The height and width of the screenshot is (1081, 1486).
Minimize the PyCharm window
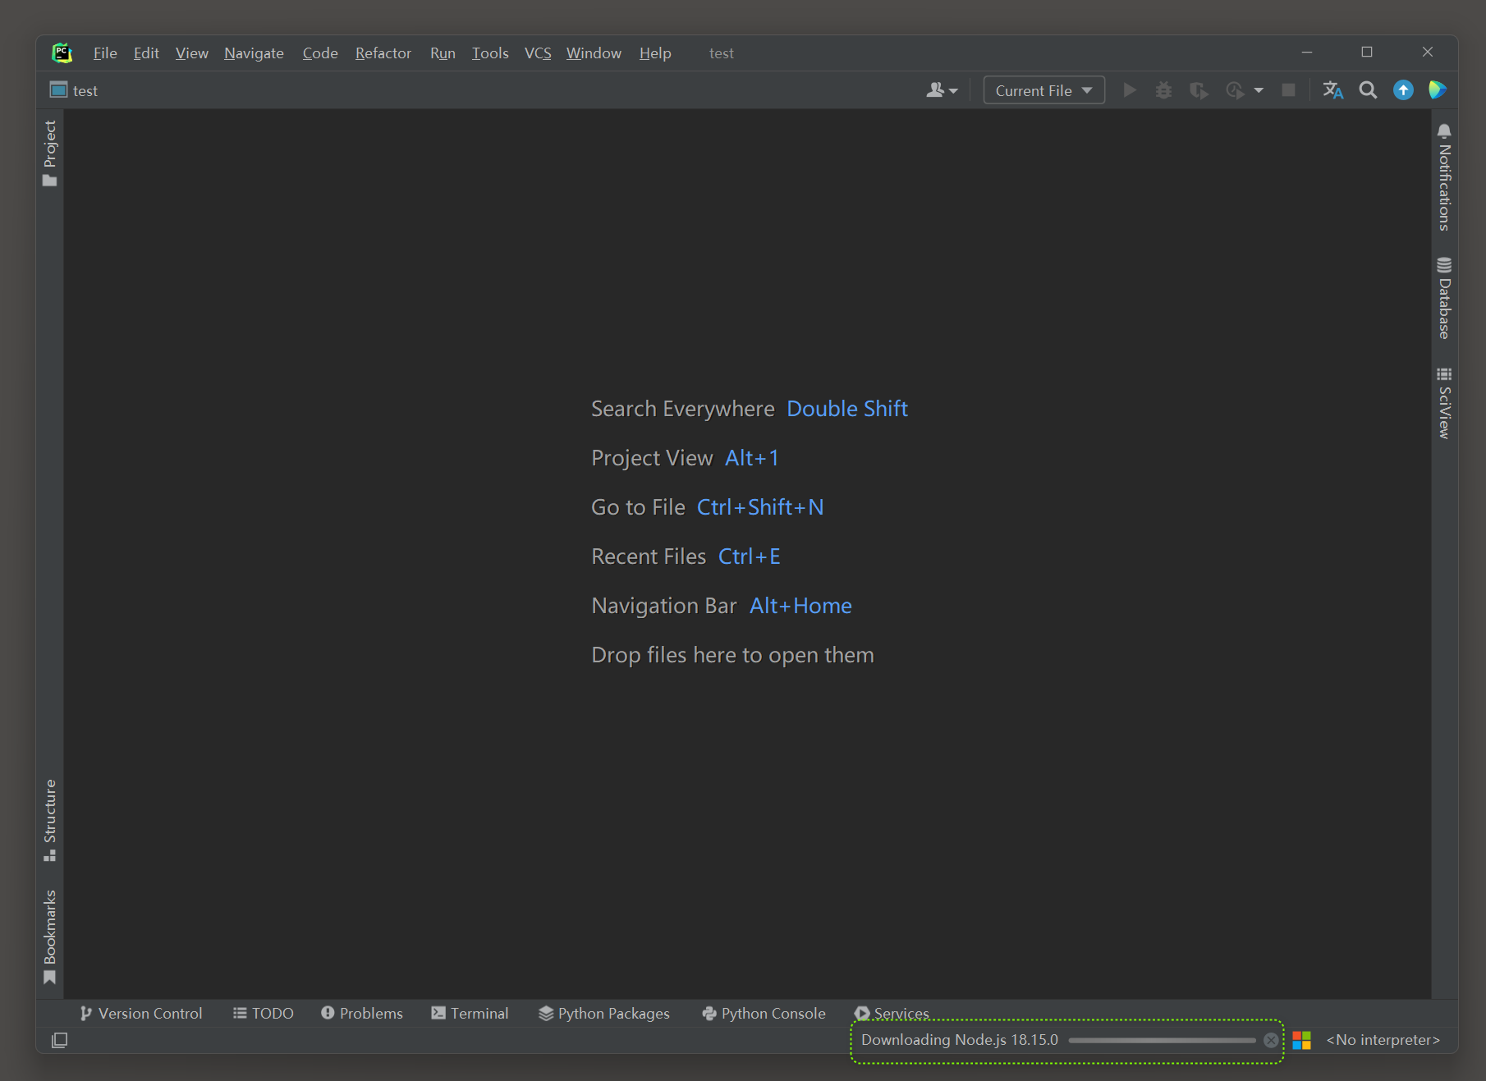[1307, 52]
